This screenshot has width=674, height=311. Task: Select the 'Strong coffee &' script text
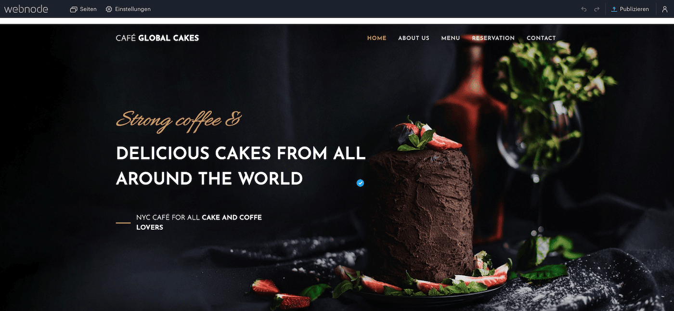tap(179, 120)
